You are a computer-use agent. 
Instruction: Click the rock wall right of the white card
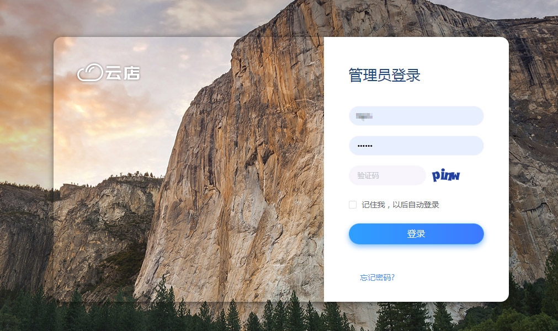coord(533,142)
